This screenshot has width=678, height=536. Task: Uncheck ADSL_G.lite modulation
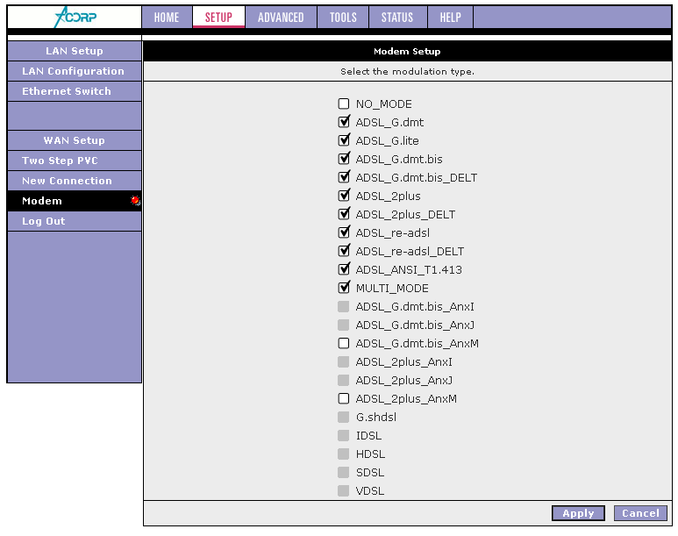point(344,140)
